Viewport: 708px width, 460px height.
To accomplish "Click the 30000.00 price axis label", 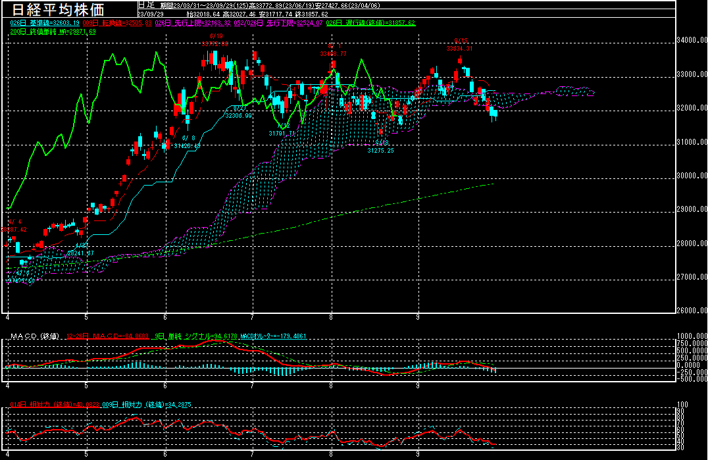I will (x=692, y=176).
